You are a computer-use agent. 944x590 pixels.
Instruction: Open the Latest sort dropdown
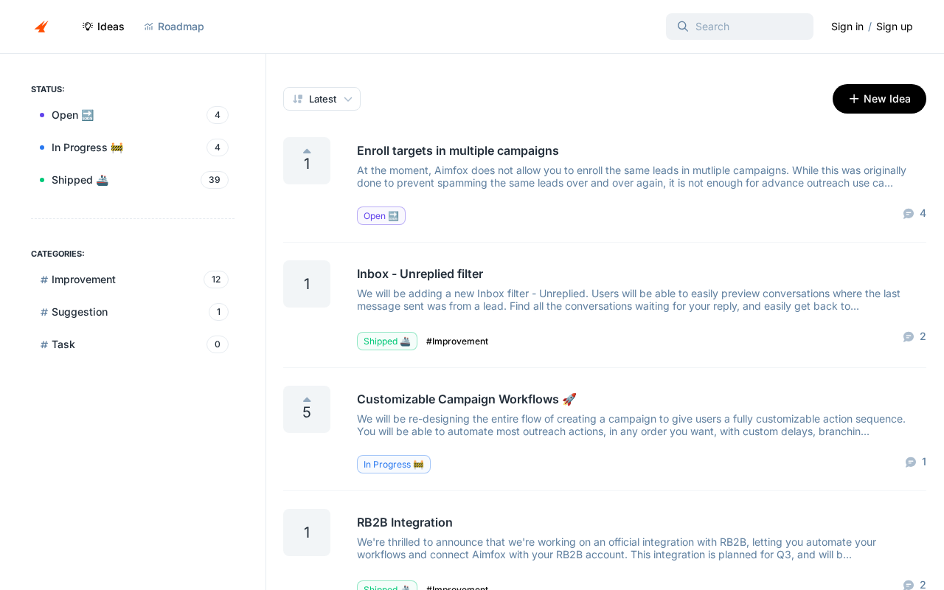[322, 99]
